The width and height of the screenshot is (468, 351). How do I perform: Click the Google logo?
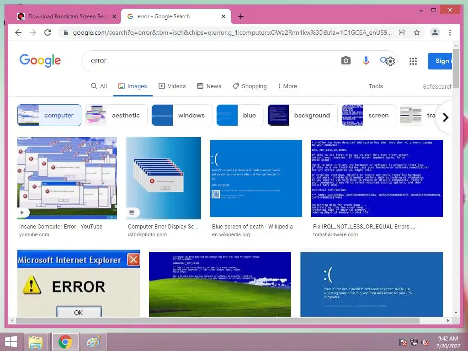pos(40,61)
